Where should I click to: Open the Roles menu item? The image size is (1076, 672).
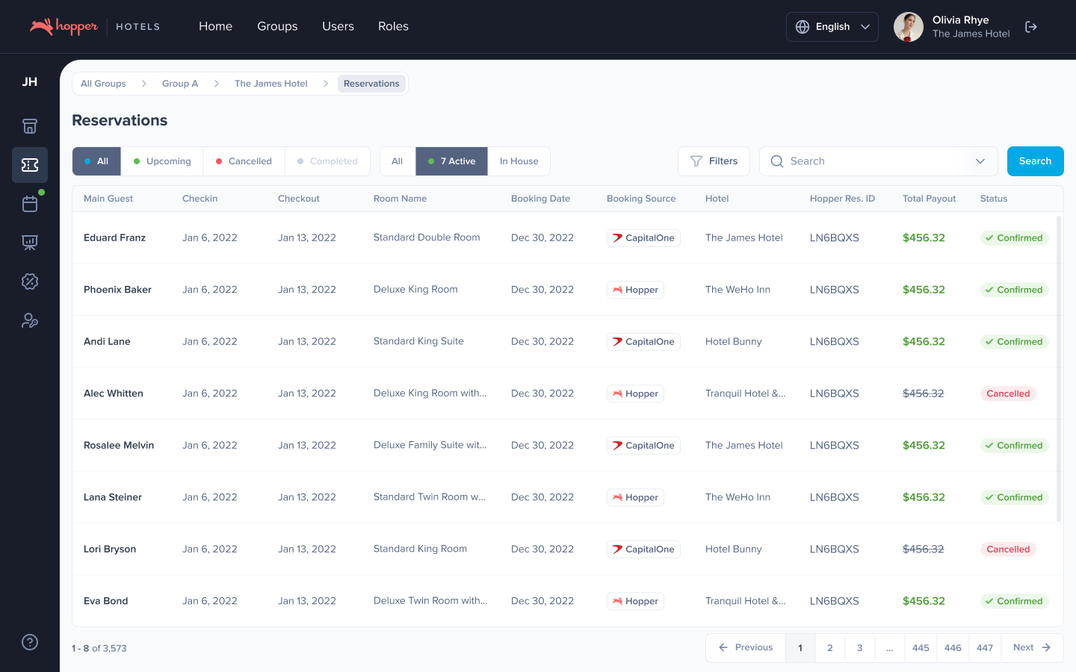pos(393,26)
